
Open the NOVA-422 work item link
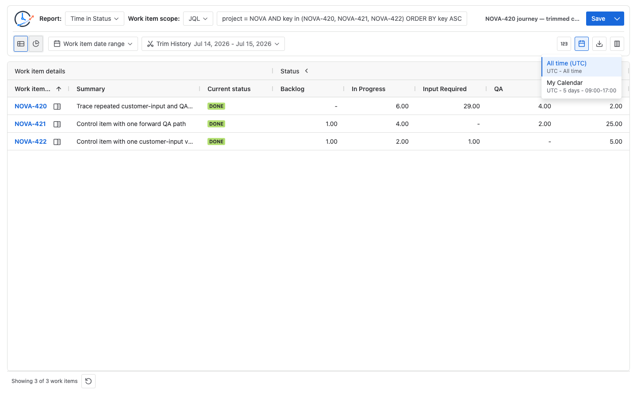(31, 142)
